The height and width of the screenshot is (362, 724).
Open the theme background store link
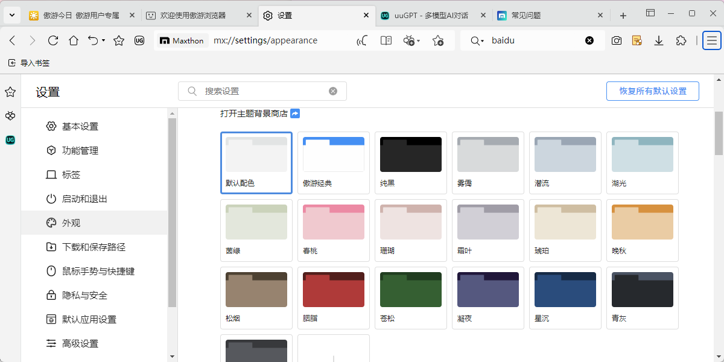(x=253, y=114)
